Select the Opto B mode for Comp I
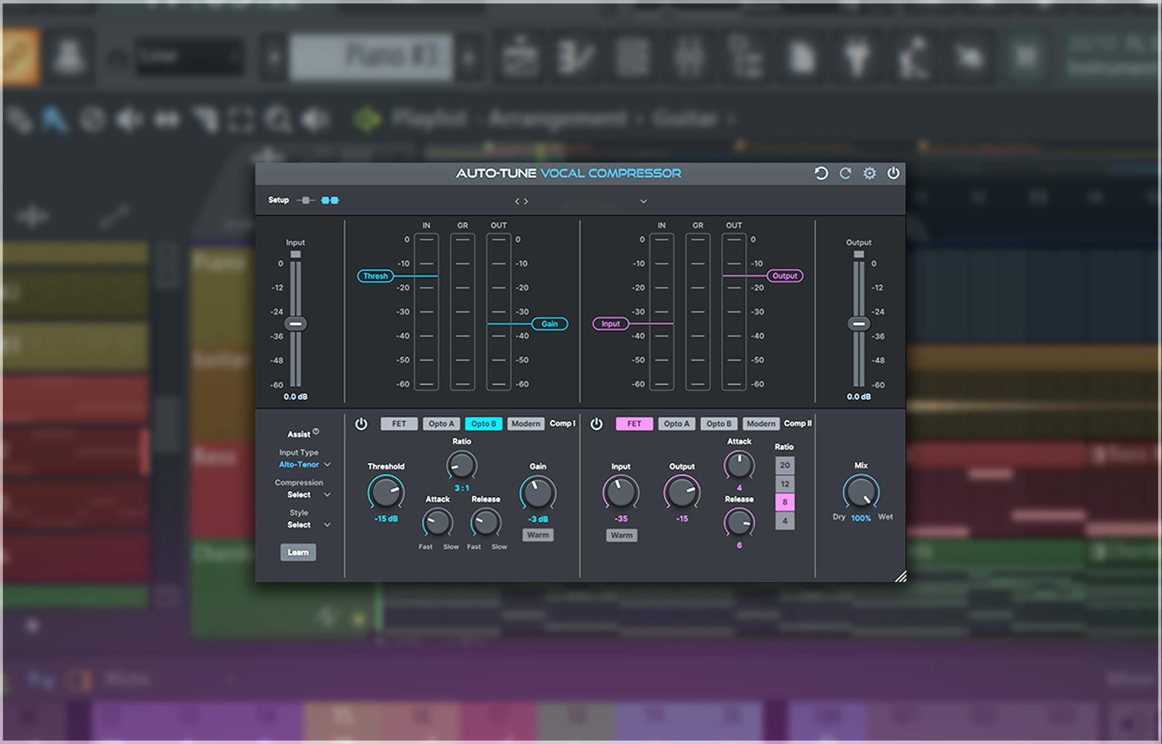 [484, 424]
